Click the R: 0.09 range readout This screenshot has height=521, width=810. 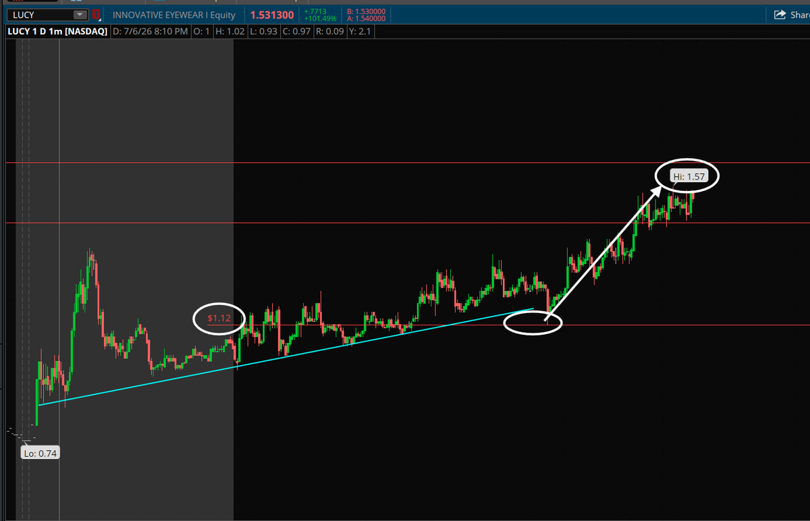coord(329,31)
